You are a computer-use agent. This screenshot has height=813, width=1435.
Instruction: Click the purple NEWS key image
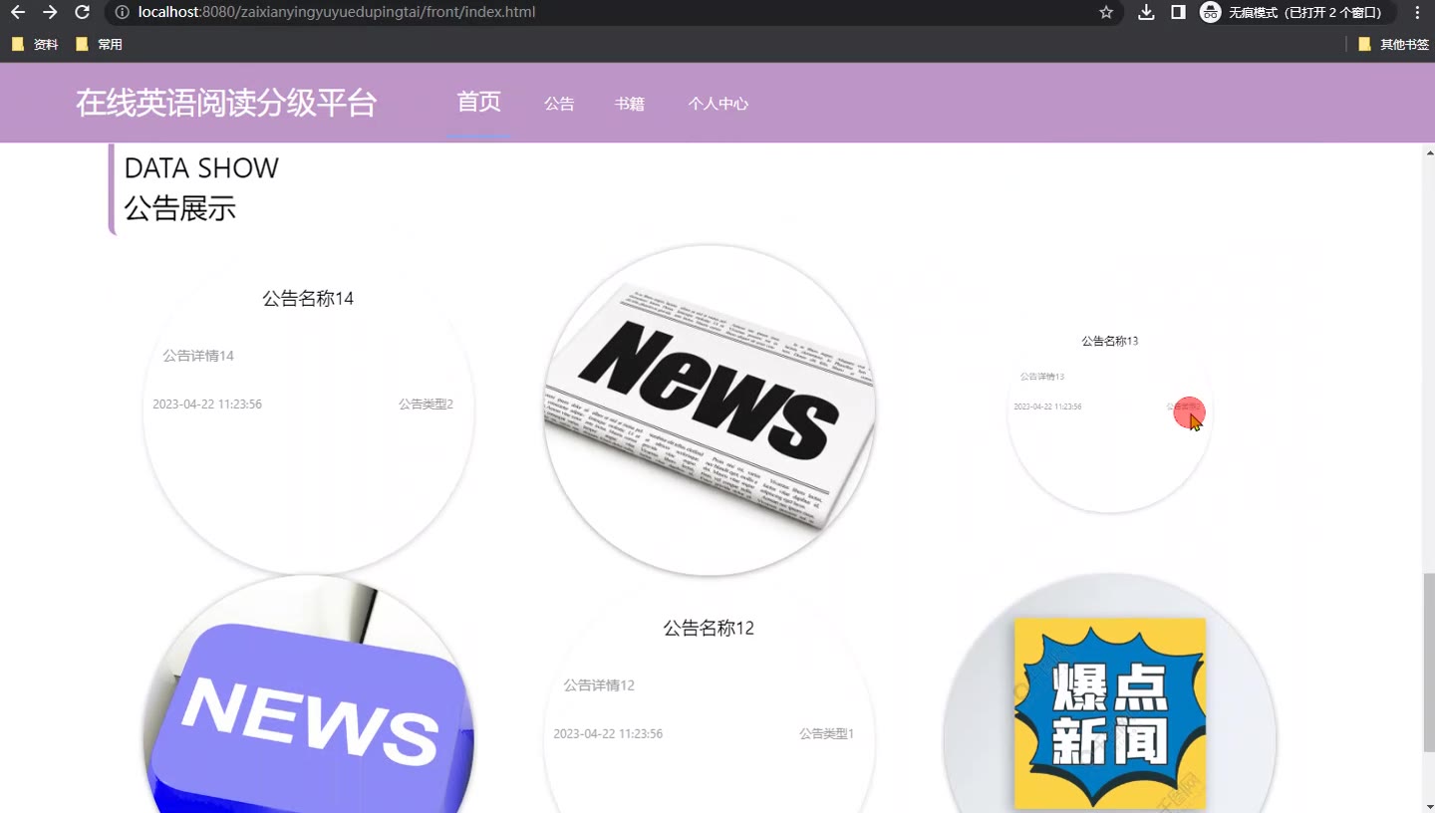309,694
